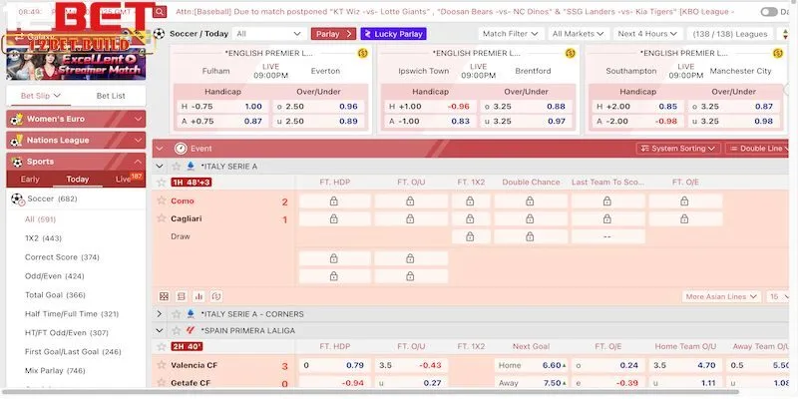Switch to the Early tab under Sports

pos(30,180)
